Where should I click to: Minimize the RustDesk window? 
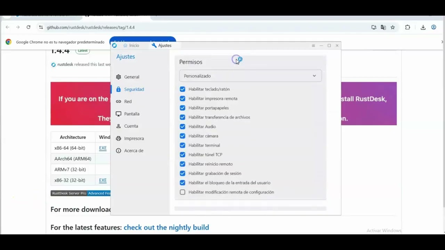[x=321, y=45]
